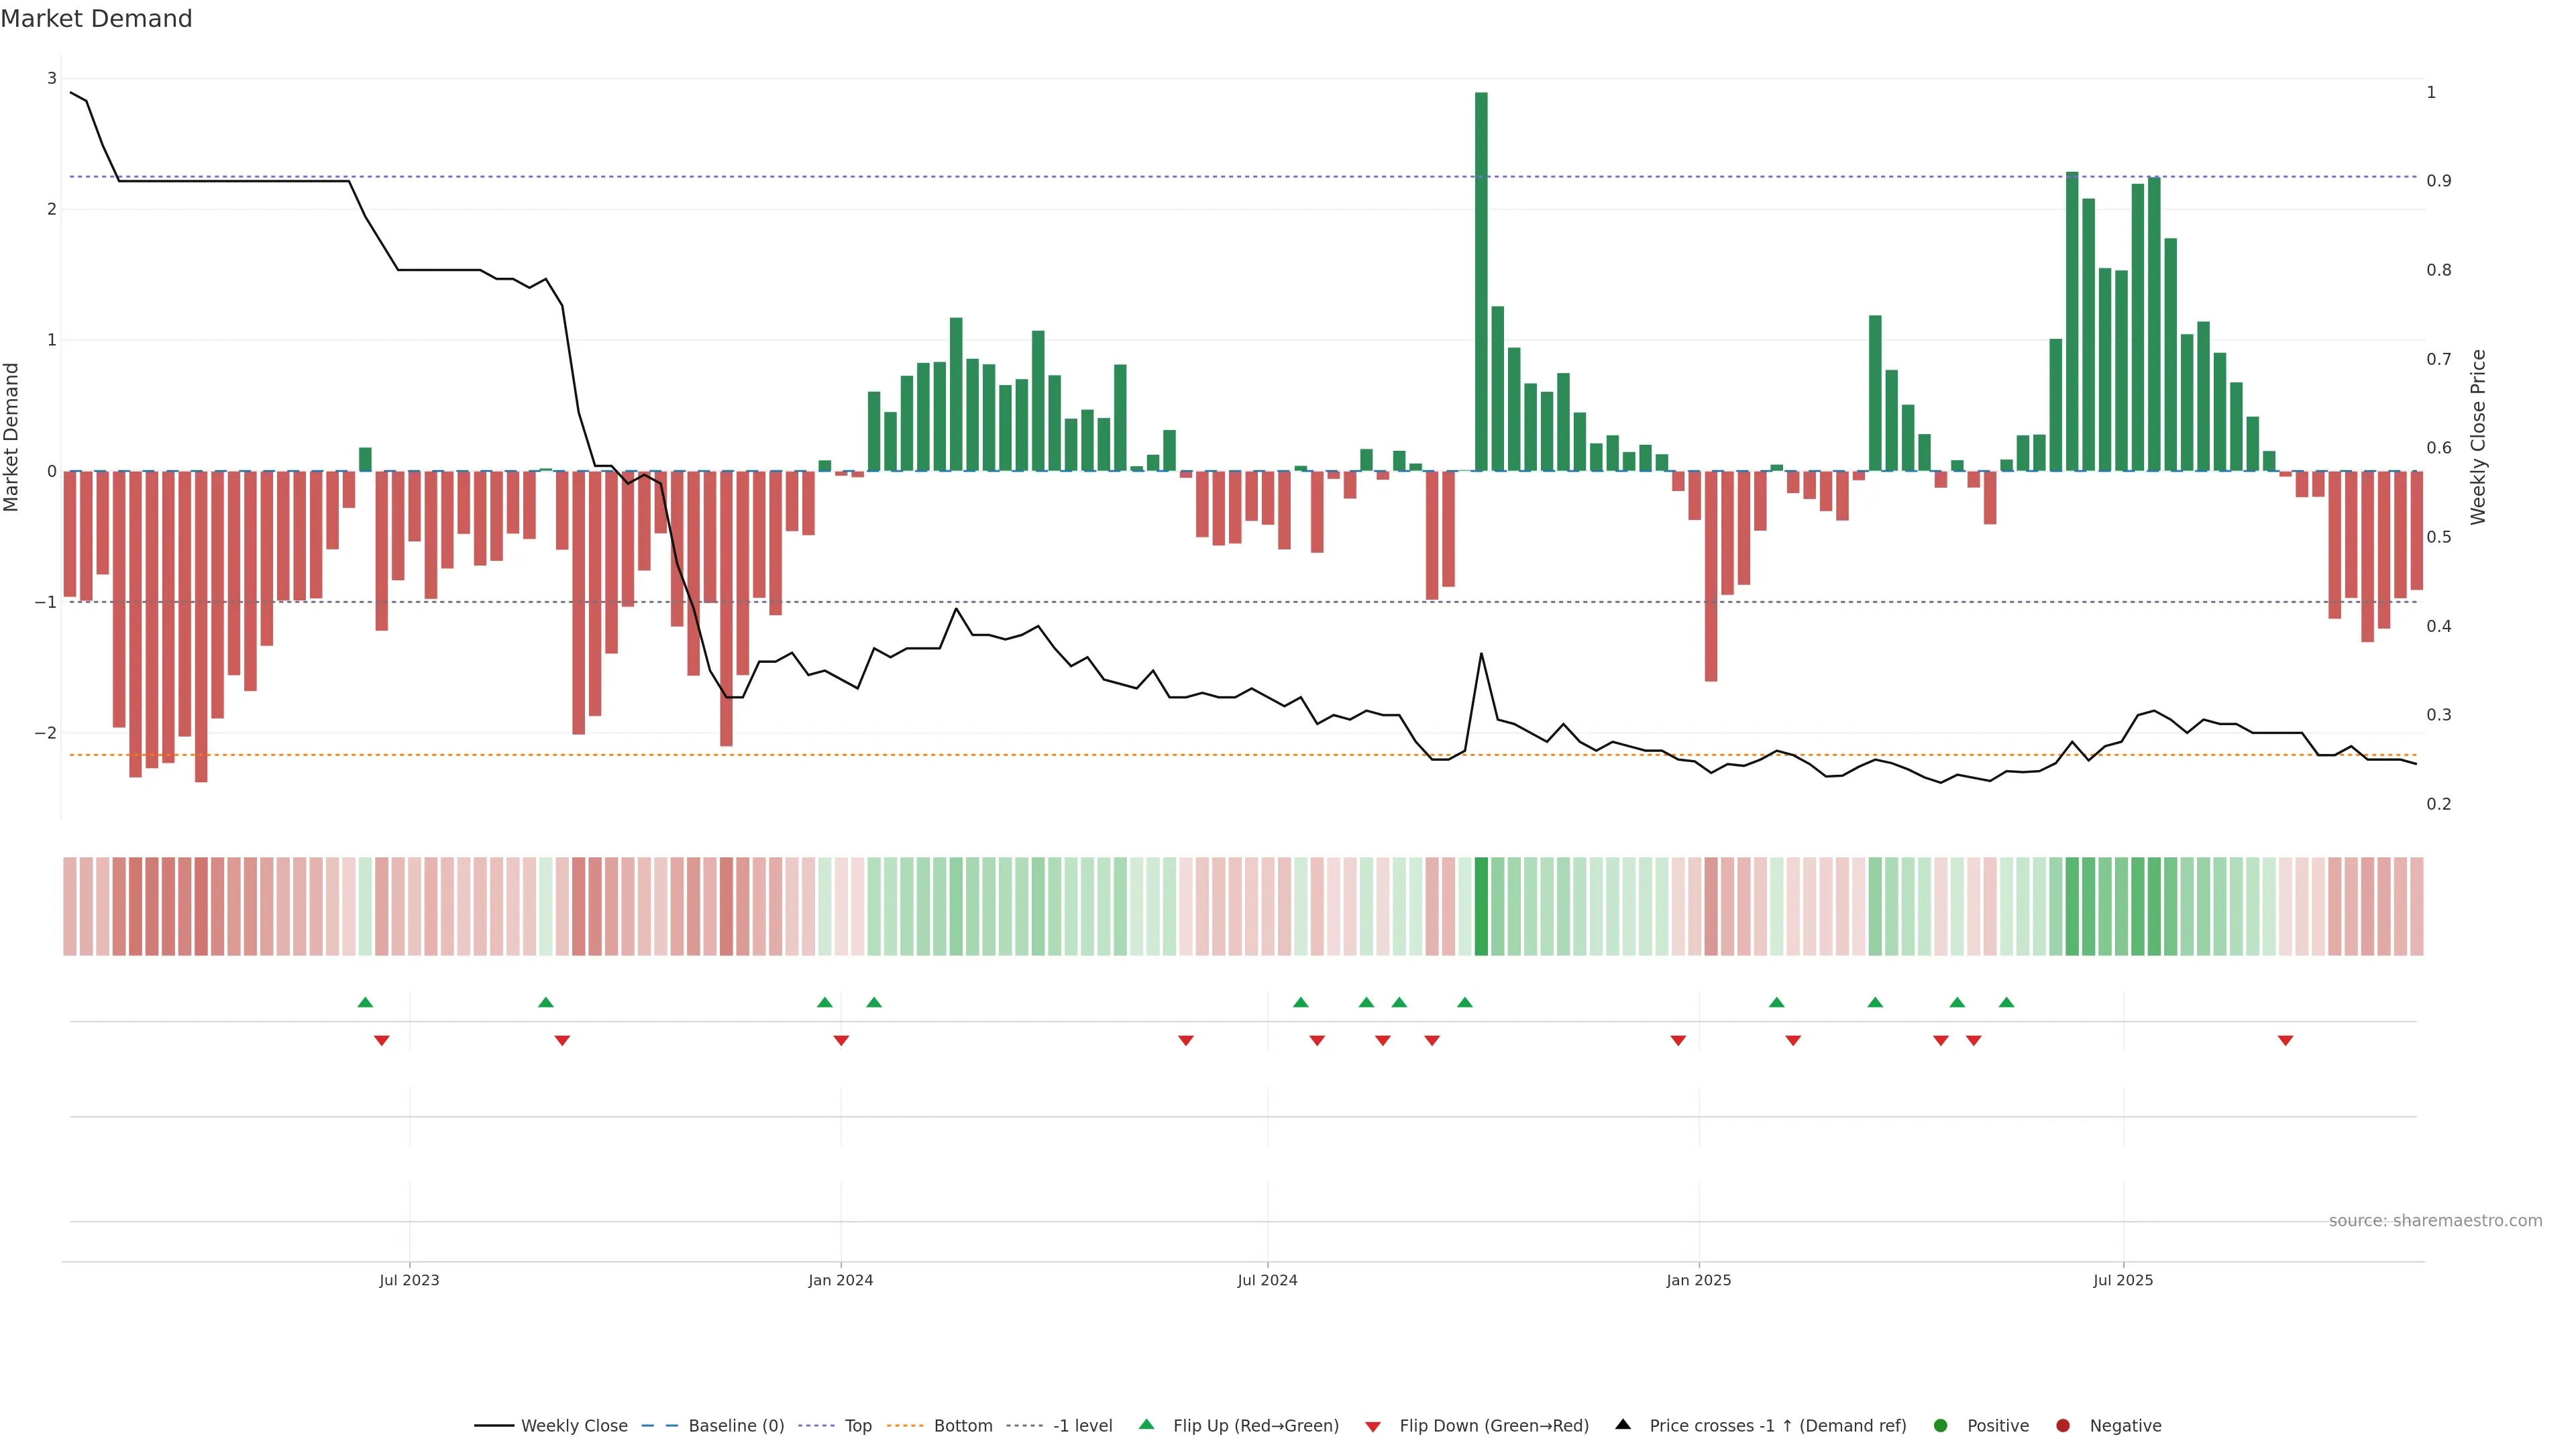Click the Jan 2025 x-axis label
Viewport: 2576px width, 1449px height.
1698,1280
